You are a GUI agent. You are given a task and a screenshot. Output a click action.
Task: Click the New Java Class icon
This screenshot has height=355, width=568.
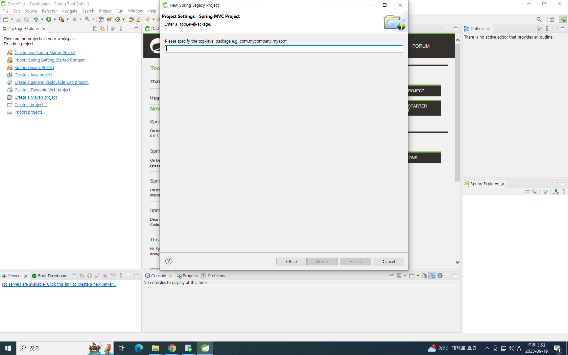click(x=118, y=19)
